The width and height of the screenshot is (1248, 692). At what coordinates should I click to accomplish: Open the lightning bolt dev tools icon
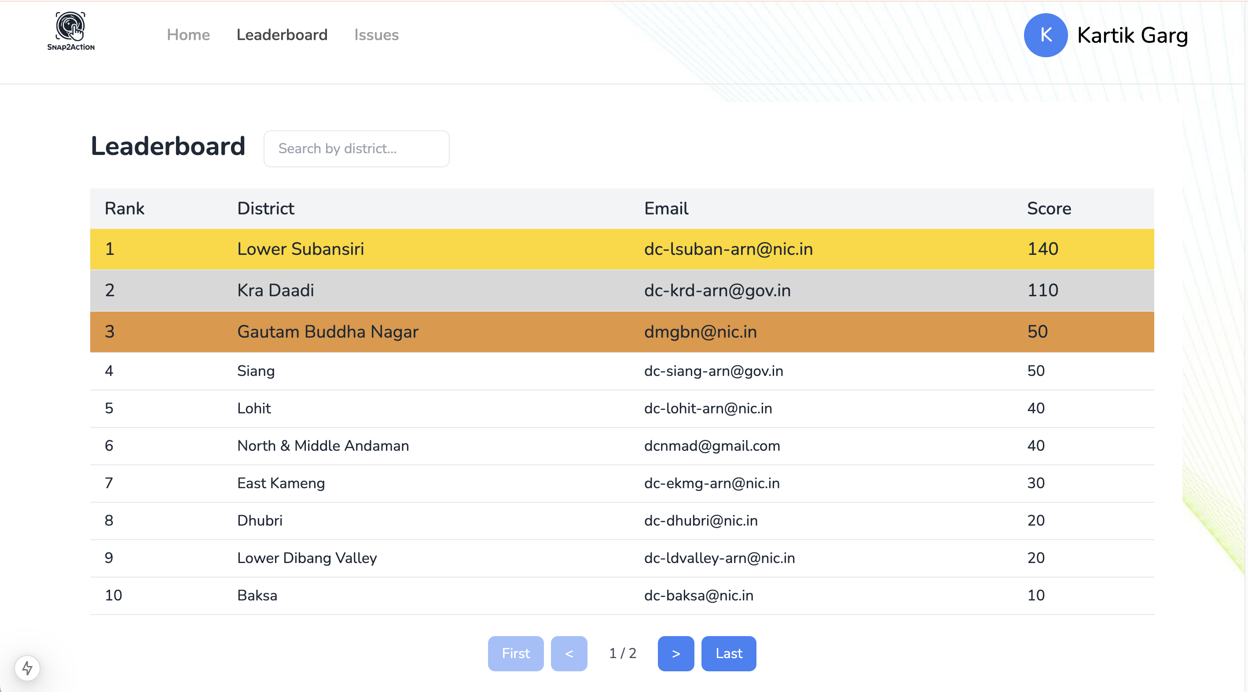(x=27, y=668)
